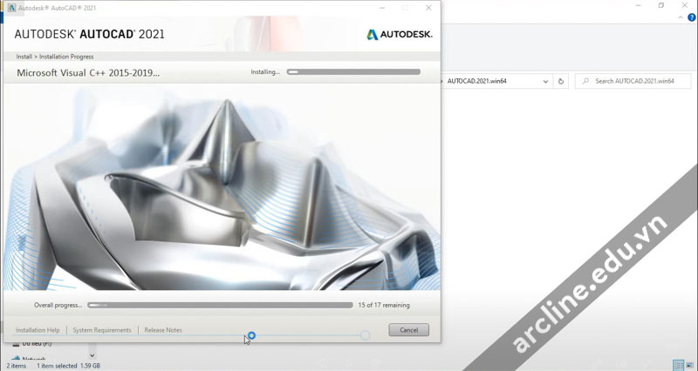Click the Search AUTOCAD.2021.win64 field
The image size is (698, 371).
click(x=637, y=81)
